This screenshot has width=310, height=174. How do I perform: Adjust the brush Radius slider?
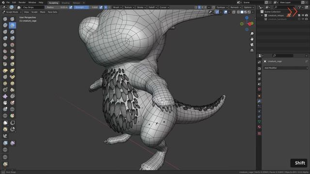(57, 7)
